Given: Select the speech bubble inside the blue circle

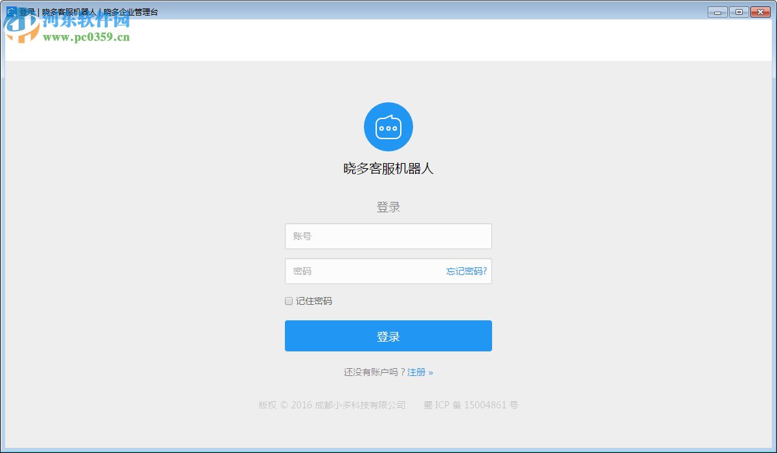Looking at the screenshot, I should (388, 126).
